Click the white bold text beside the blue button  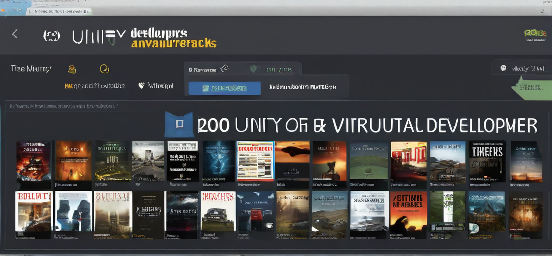point(303,87)
